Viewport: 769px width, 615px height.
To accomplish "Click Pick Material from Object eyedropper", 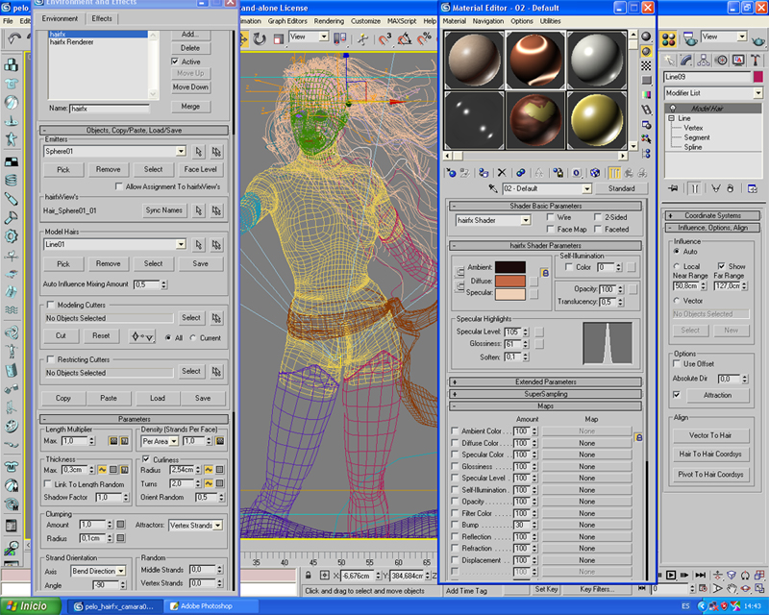I will click(x=493, y=188).
